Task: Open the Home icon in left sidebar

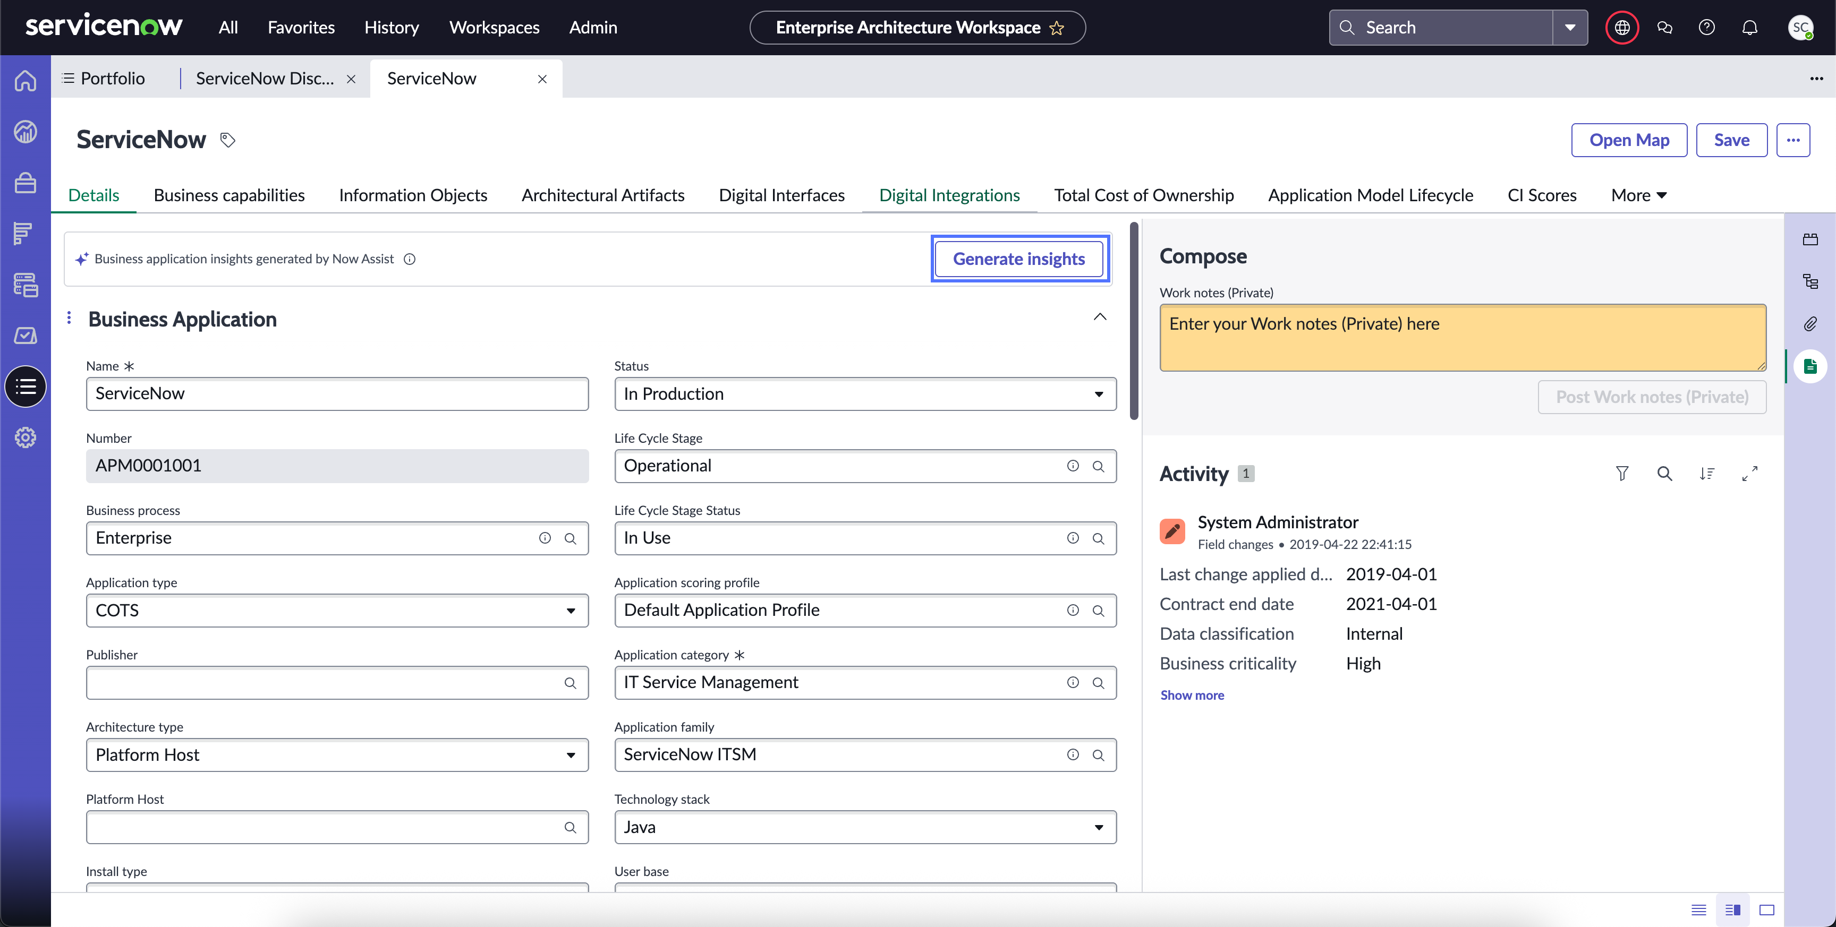Action: pyautogui.click(x=25, y=81)
